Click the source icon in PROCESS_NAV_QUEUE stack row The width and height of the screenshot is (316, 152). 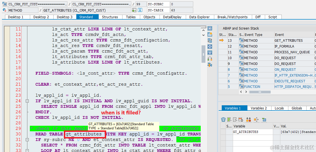pos(241,52)
